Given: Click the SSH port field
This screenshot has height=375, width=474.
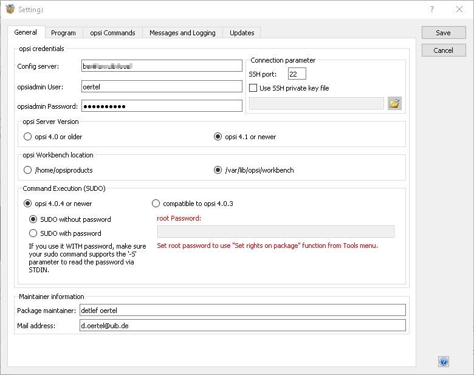Looking at the screenshot, I should coord(297,74).
